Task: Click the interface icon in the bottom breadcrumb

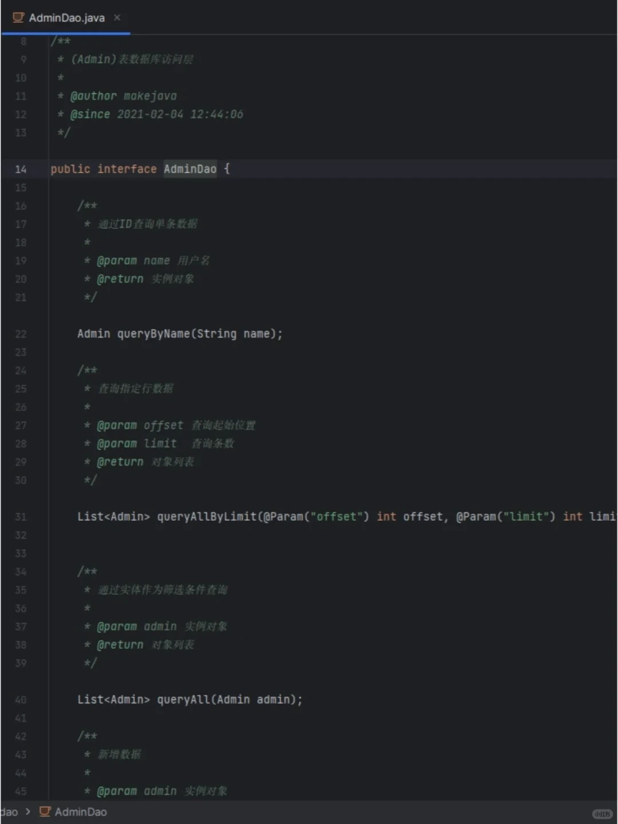Action: point(45,811)
